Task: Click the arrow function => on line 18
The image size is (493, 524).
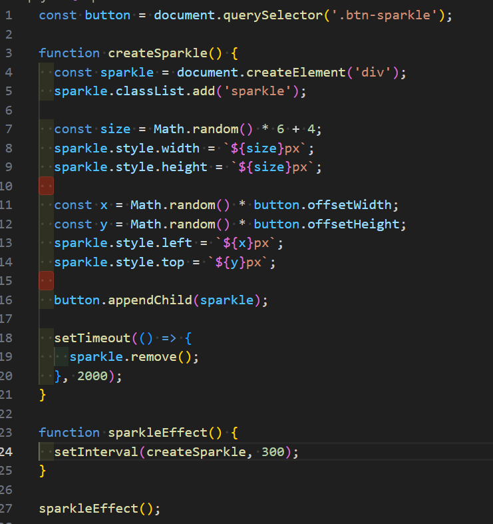Action: point(169,338)
